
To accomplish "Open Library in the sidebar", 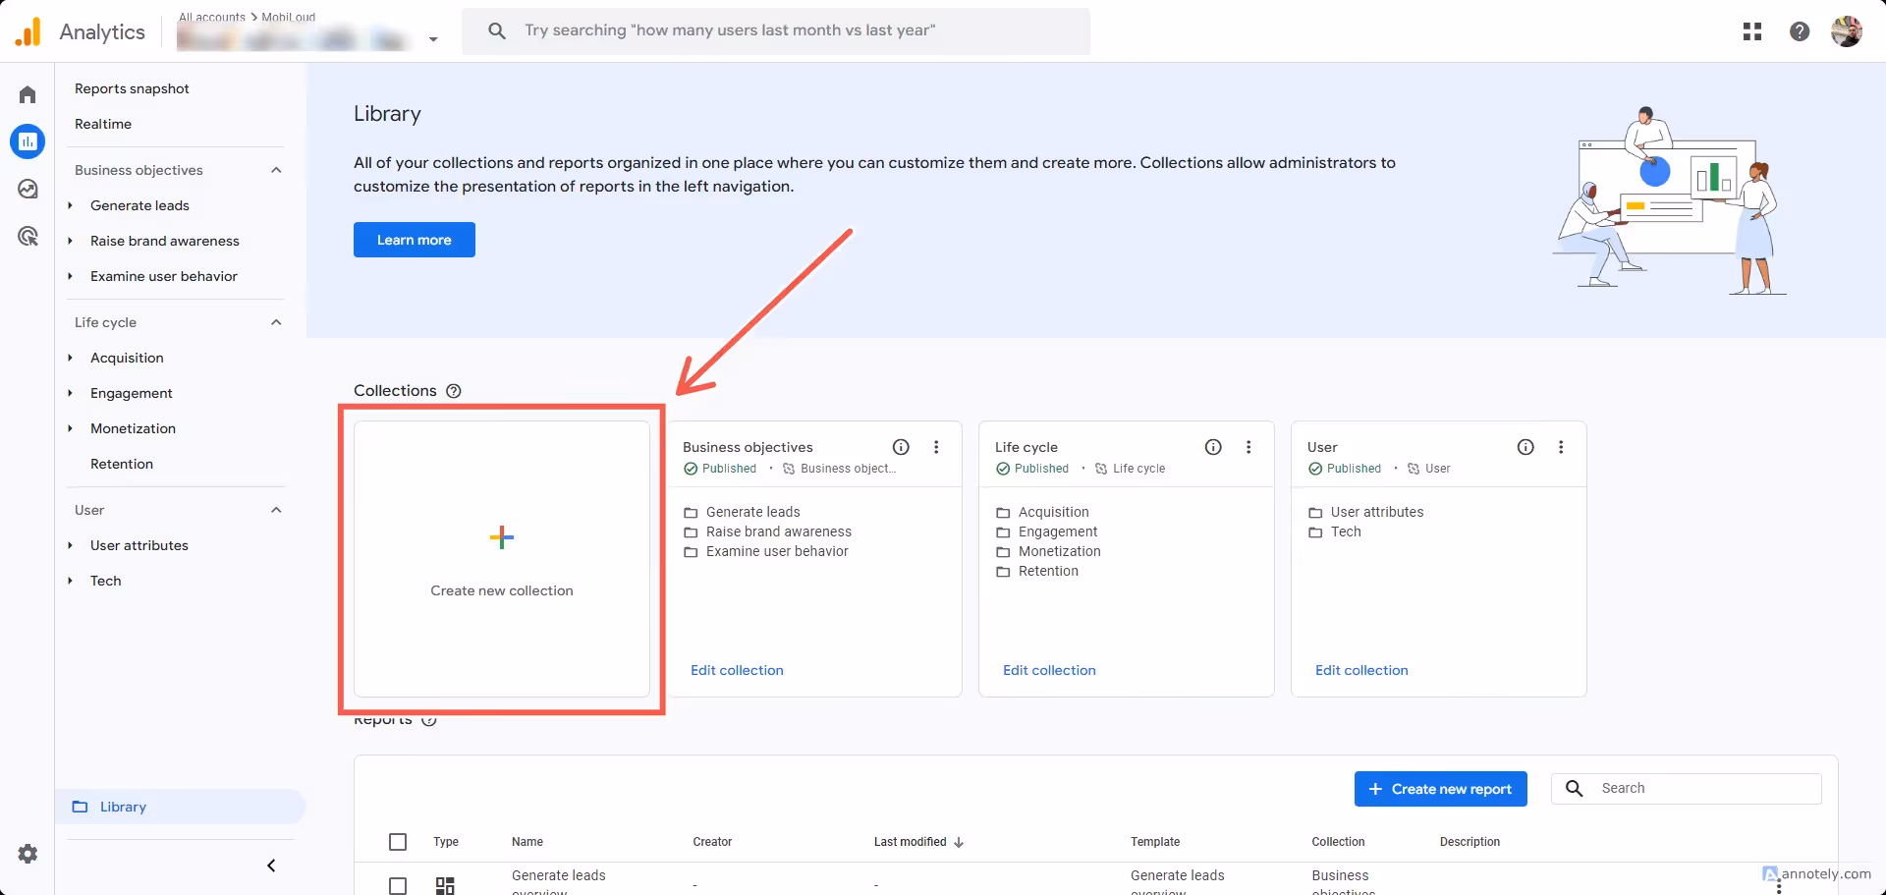I will [181, 807].
